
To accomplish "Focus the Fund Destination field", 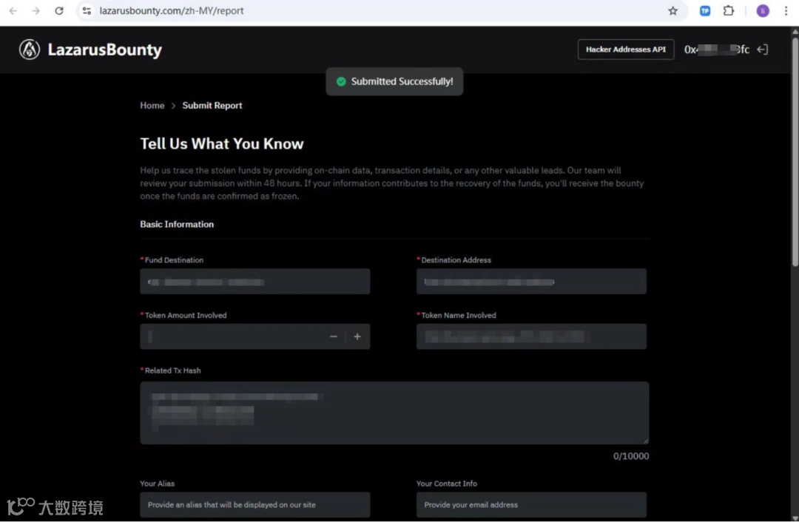I will coord(254,281).
